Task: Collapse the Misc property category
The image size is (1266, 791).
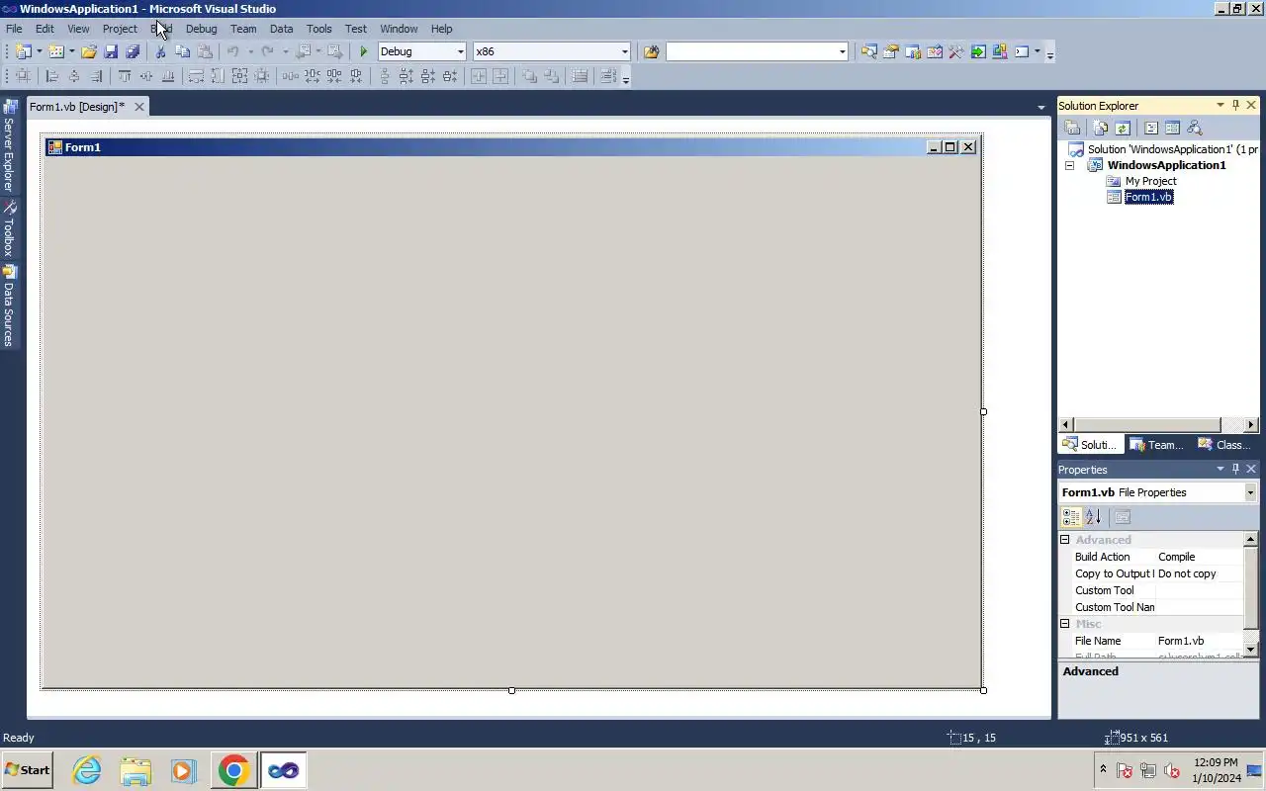Action: (x=1065, y=624)
